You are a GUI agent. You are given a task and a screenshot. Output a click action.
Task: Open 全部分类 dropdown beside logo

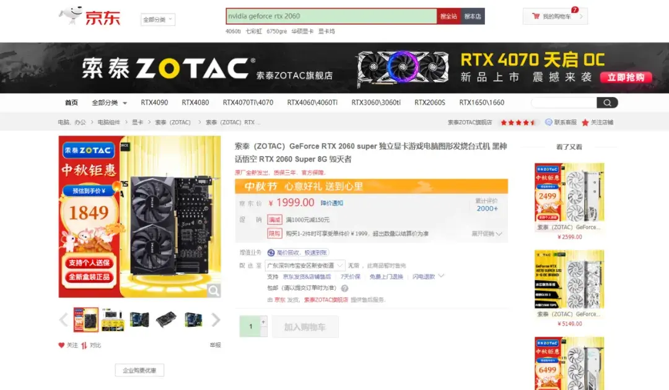[x=158, y=20]
